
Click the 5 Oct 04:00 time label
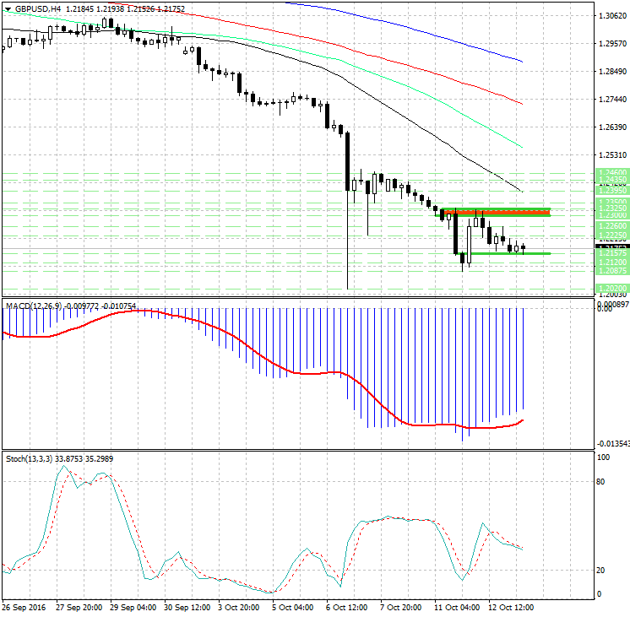click(x=293, y=608)
